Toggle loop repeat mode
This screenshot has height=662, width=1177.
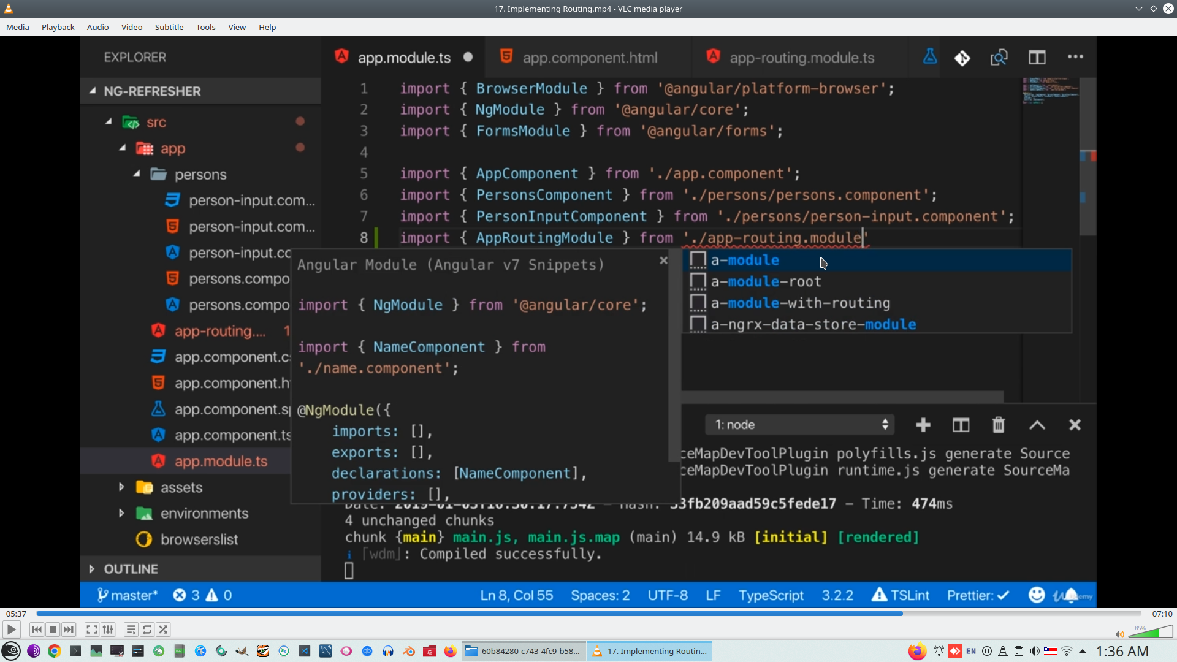coord(147,630)
